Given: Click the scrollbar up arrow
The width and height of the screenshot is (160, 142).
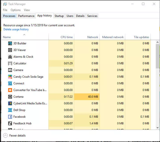Looking at the screenshot, I should pos(157,42).
